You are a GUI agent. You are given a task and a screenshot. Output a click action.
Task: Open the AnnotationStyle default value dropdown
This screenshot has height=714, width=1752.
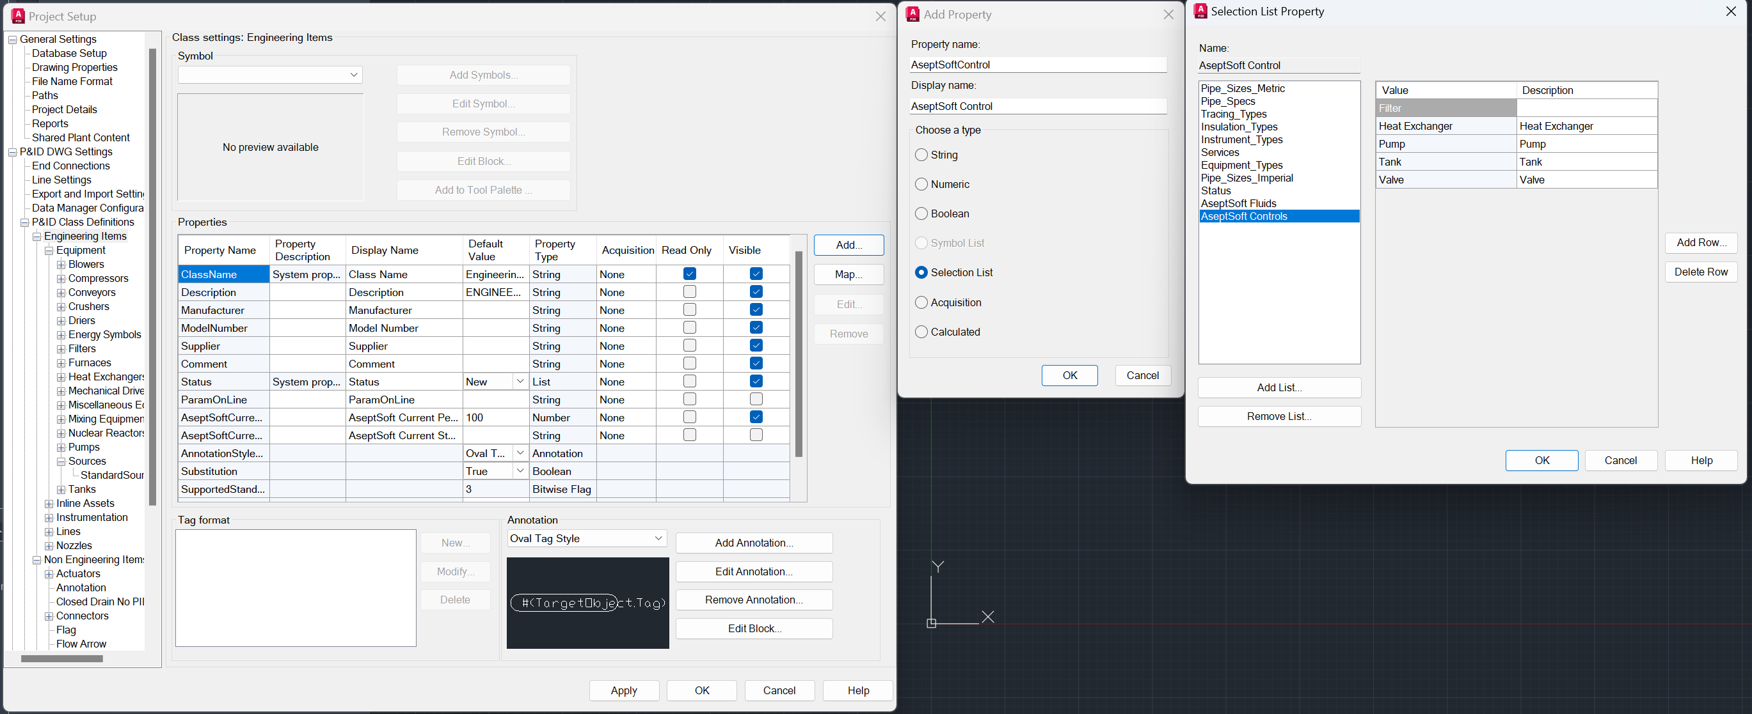[520, 453]
